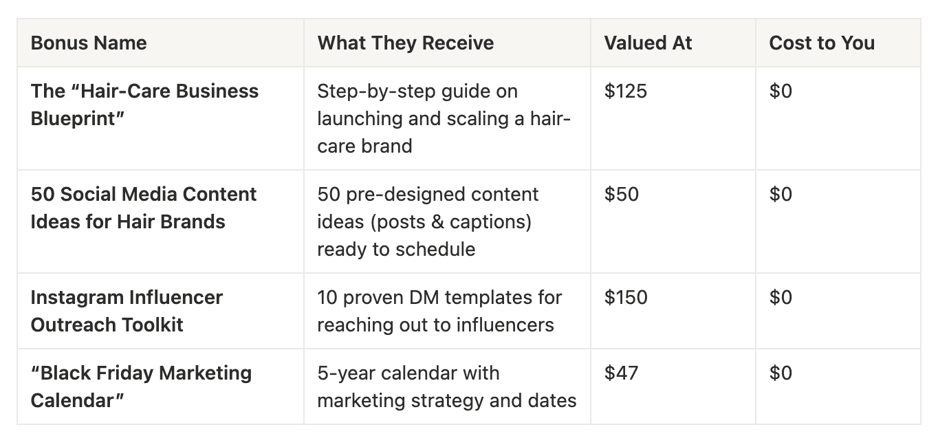949x447 pixels.
Task: Click the $47 value cell
Action: point(622,373)
